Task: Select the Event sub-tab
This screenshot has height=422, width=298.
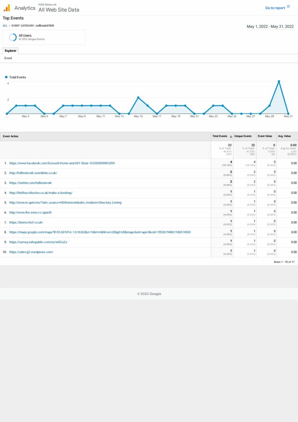Action: pyautogui.click(x=8, y=58)
